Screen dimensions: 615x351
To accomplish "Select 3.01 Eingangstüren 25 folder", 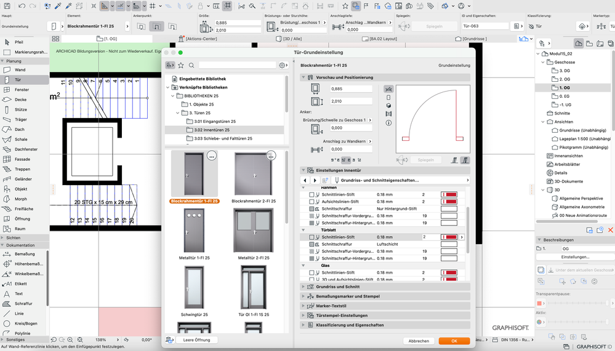I will pos(215,122).
